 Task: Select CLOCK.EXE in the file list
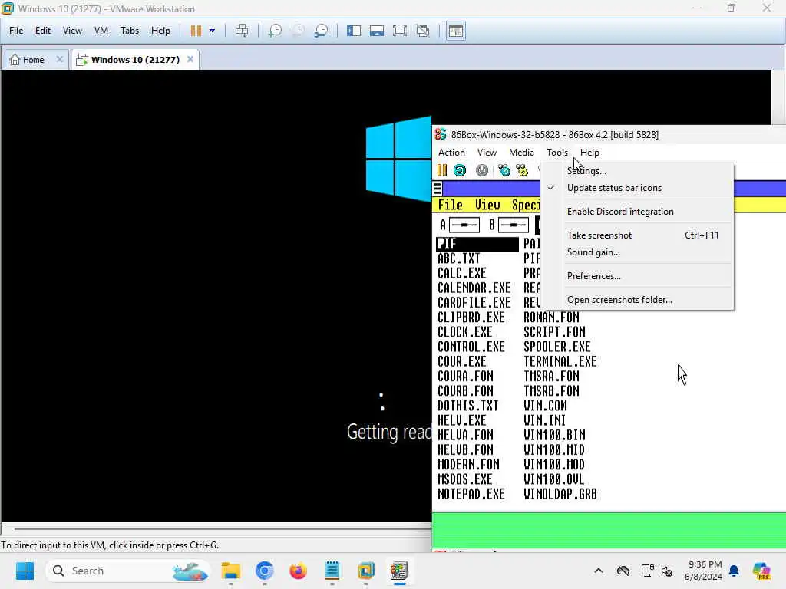(464, 332)
